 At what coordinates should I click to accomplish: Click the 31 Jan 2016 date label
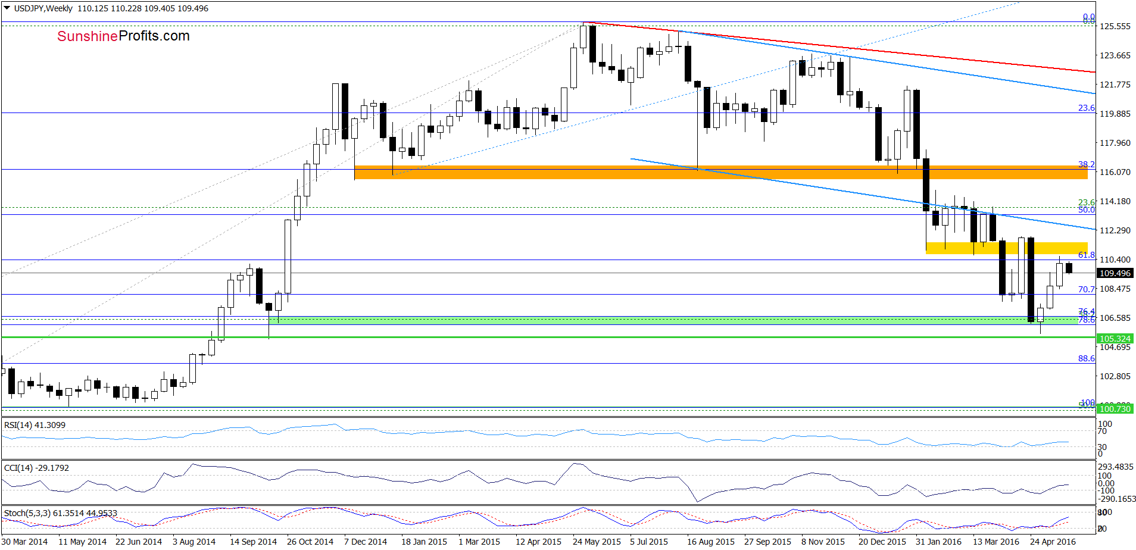(938, 542)
